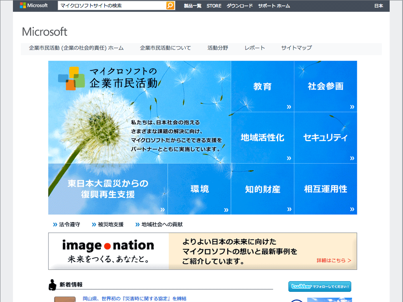
Task: Click the double-chevron arrow on 教育 tile
Action: pos(289,107)
